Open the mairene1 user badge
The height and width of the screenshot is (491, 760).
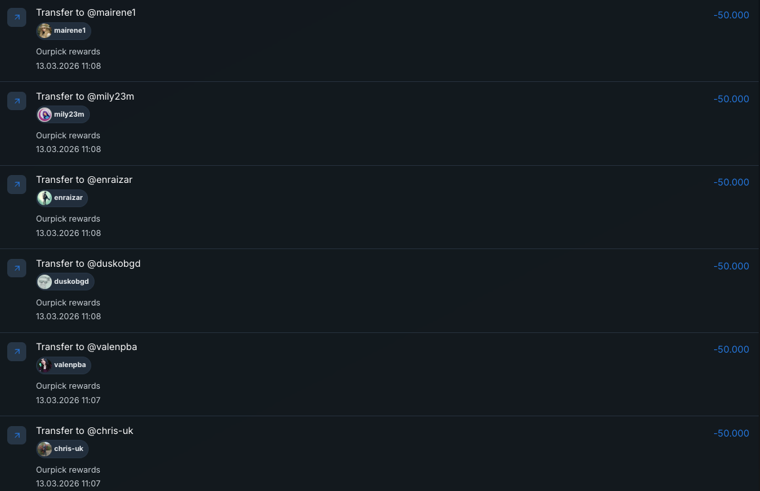pyautogui.click(x=64, y=31)
